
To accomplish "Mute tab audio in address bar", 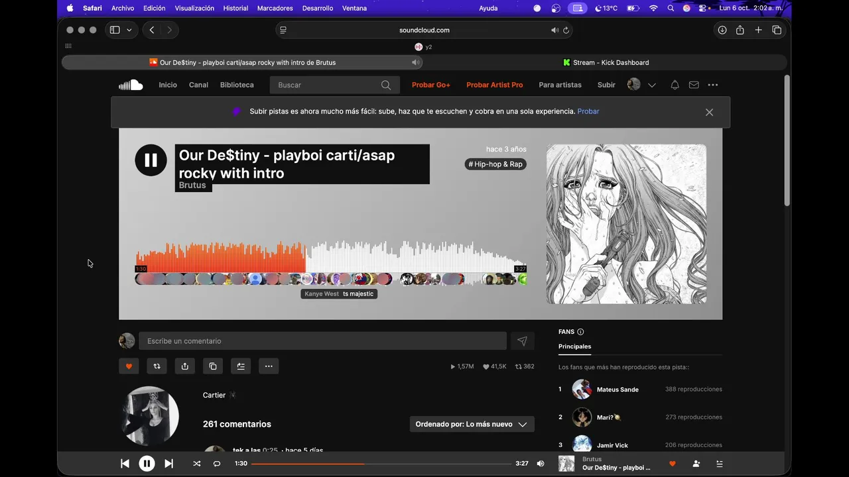I will (555, 30).
